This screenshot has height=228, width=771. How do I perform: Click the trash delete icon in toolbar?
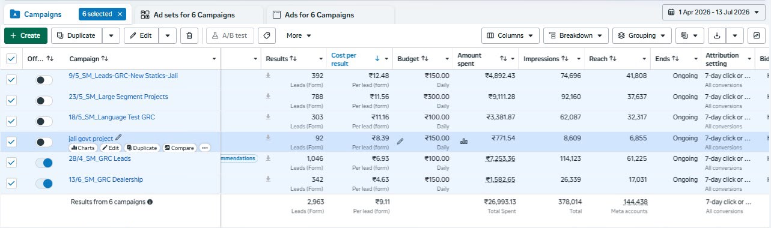click(189, 35)
